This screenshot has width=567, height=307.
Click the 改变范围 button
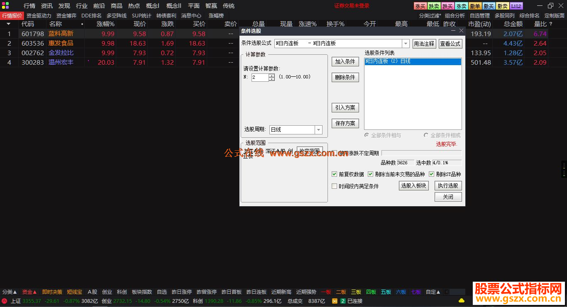tap(310, 151)
